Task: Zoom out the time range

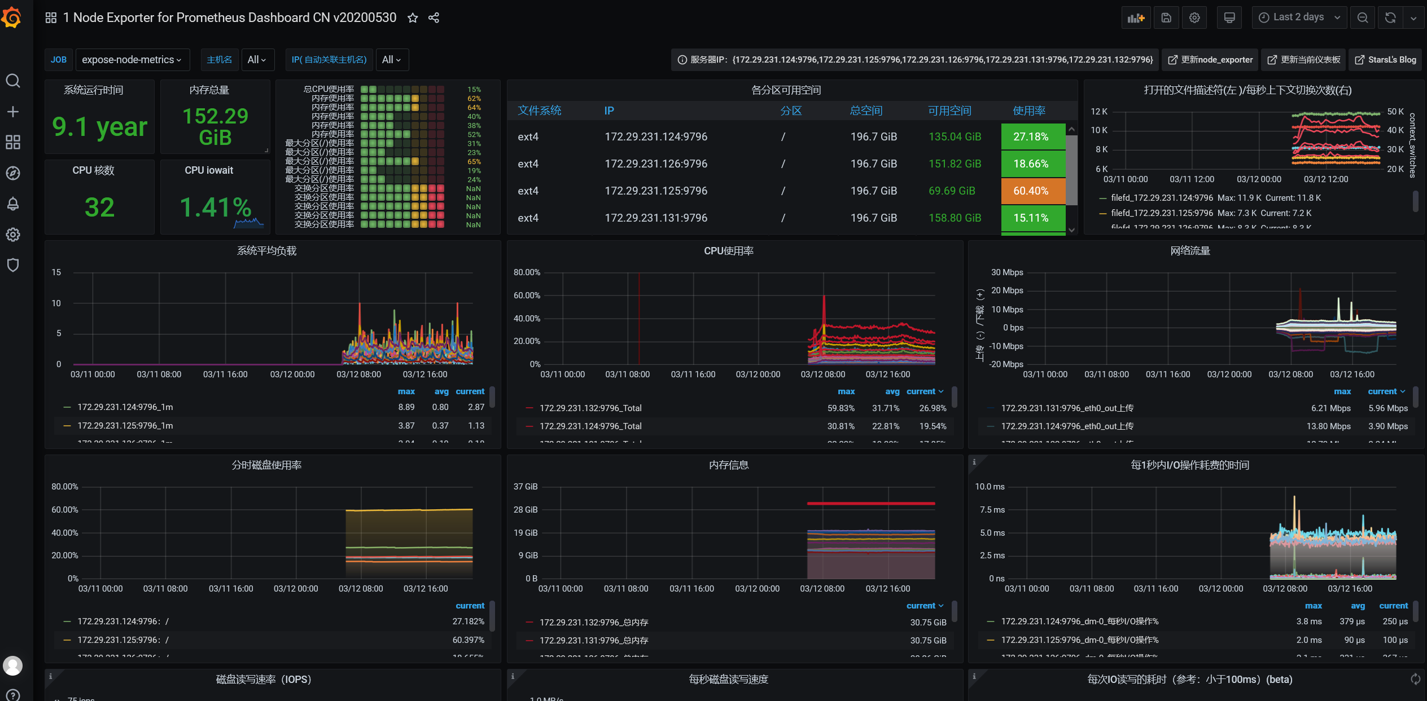Action: pyautogui.click(x=1363, y=18)
